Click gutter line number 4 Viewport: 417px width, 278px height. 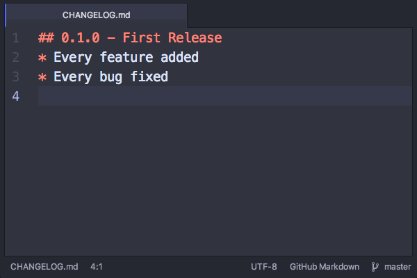(x=16, y=96)
